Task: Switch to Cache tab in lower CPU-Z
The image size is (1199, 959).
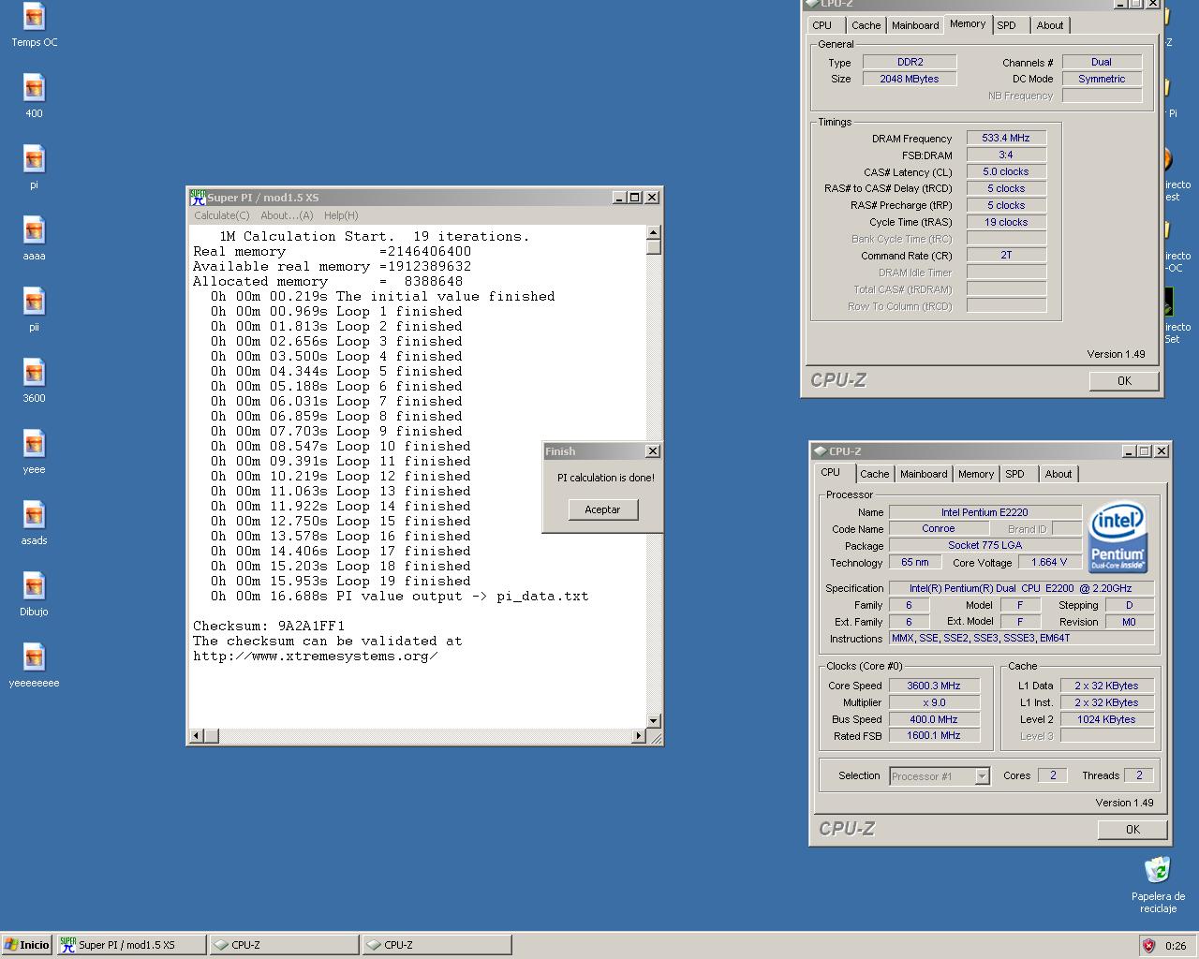Action: click(x=875, y=474)
